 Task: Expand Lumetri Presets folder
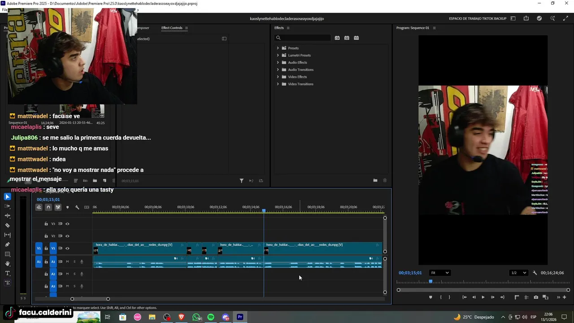278,55
